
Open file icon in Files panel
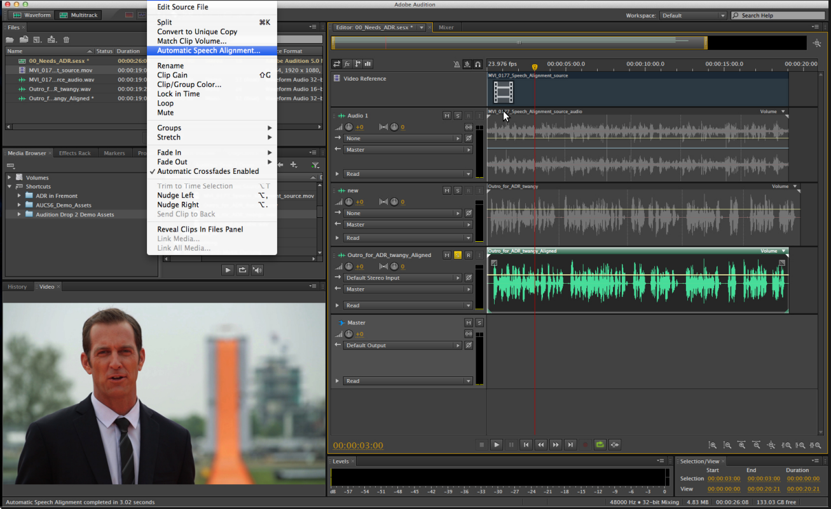pos(10,40)
